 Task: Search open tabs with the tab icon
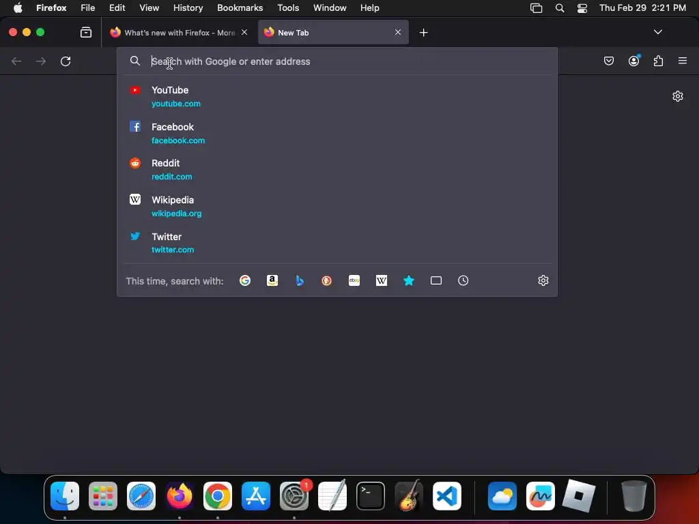tap(436, 280)
